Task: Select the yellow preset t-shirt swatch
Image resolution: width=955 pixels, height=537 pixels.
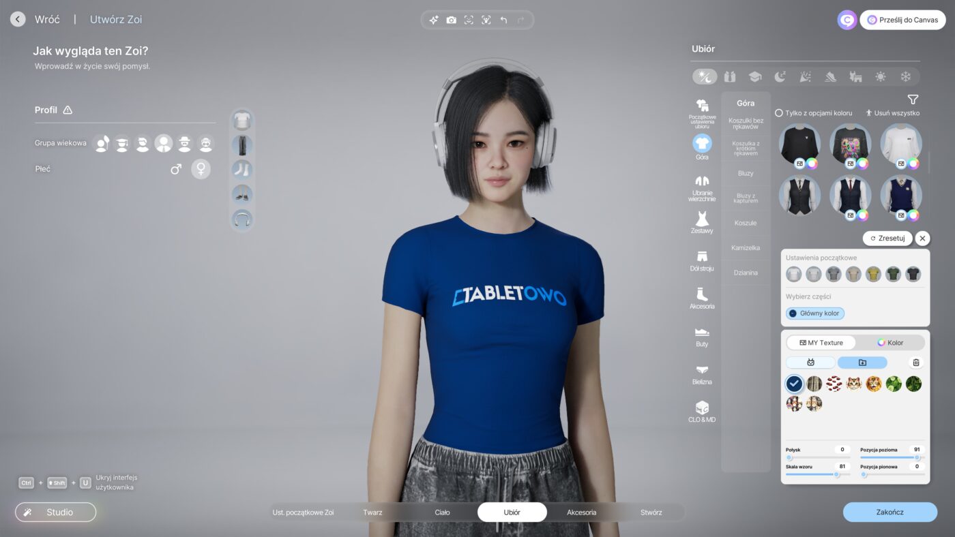Action: [x=873, y=274]
